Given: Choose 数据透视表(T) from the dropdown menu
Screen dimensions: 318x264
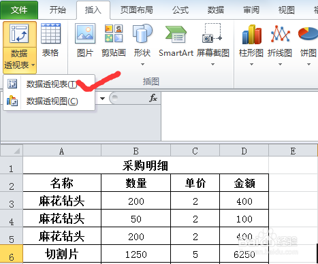Looking at the screenshot, I should (49, 84).
